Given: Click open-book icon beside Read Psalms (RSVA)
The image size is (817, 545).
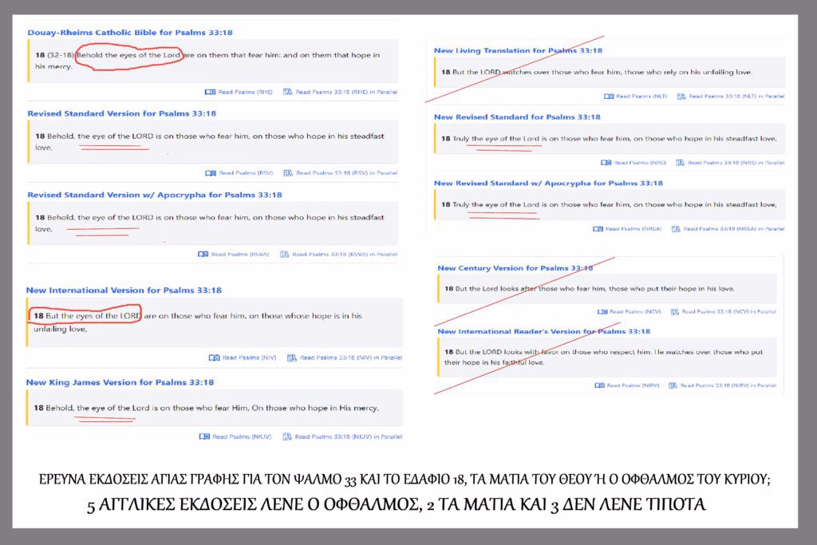Looking at the screenshot, I should (203, 255).
